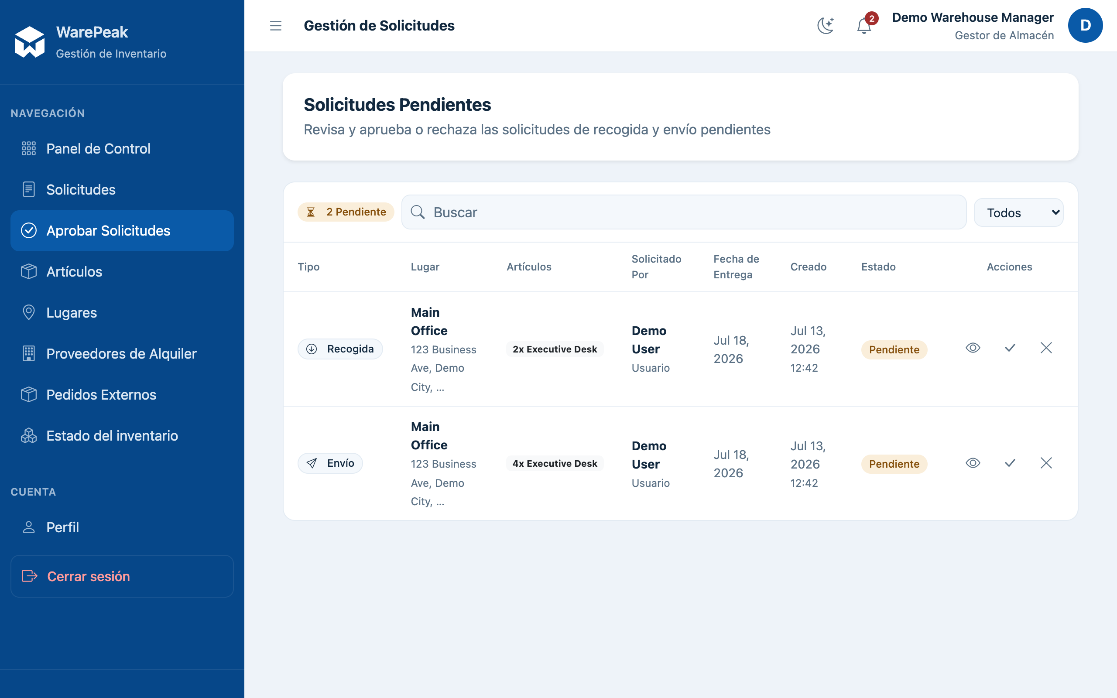Click the Aprobar Solicitudes check-circle icon
Screen dimensions: 1117x698
tap(29, 230)
